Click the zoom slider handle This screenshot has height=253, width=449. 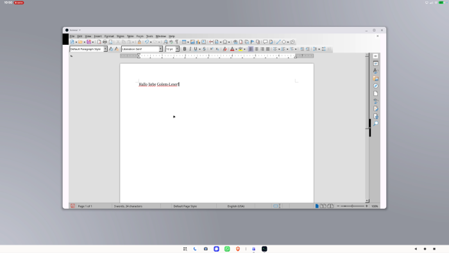click(352, 206)
